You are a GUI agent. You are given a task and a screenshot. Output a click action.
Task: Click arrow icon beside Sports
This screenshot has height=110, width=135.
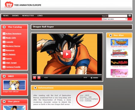(x=4, y=59)
